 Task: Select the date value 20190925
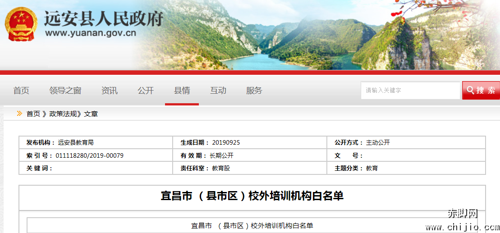coord(226,143)
